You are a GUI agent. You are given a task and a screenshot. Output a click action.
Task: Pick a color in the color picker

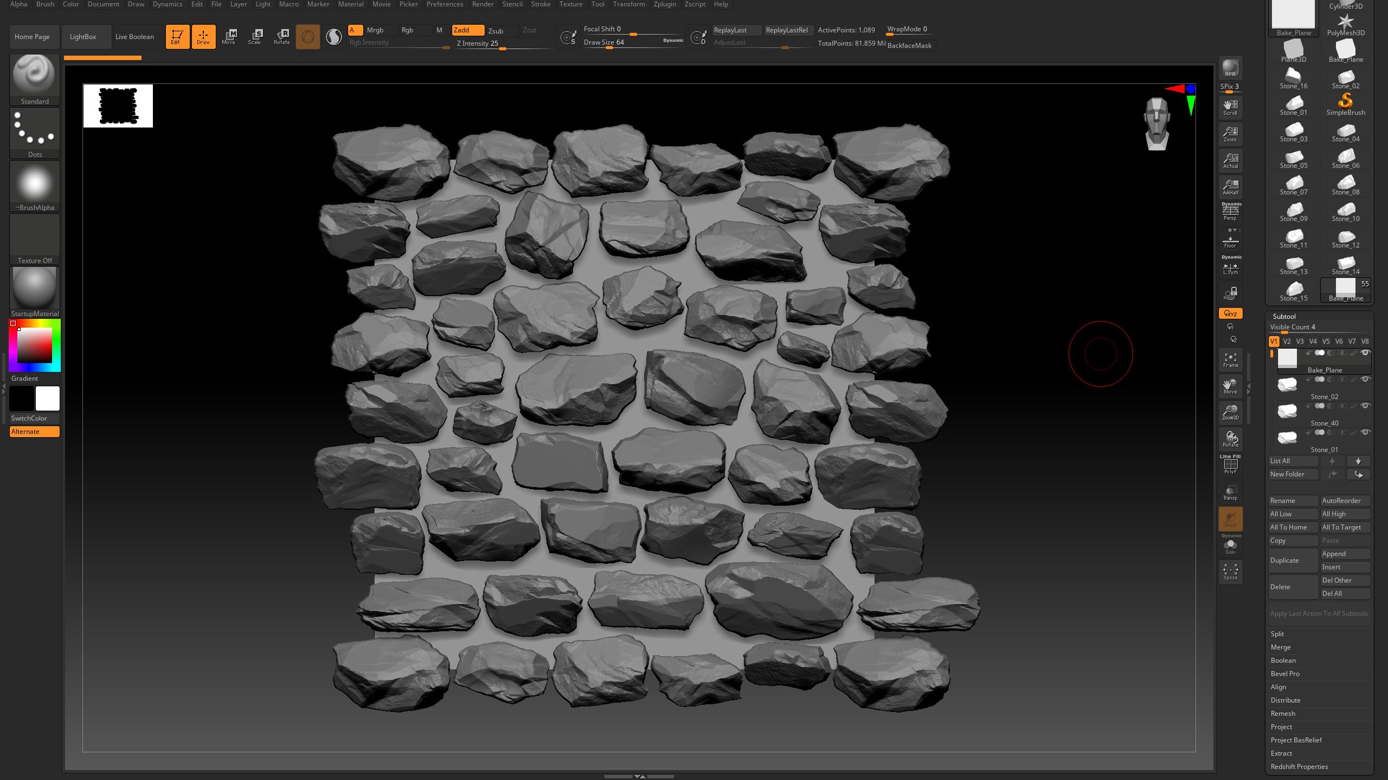35,346
